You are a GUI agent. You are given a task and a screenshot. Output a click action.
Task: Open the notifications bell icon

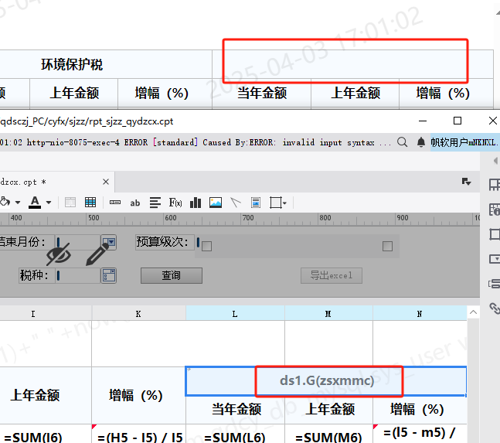tap(421, 142)
